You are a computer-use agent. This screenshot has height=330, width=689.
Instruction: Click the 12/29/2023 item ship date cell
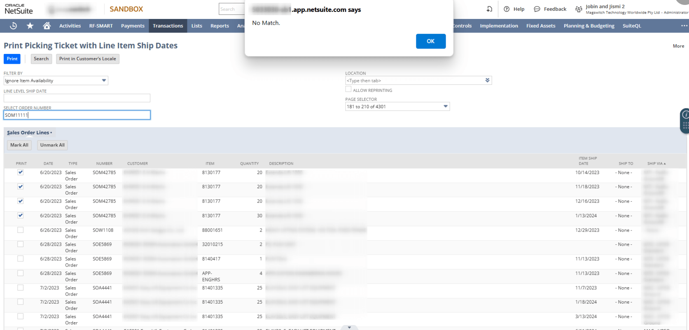pyautogui.click(x=587, y=230)
